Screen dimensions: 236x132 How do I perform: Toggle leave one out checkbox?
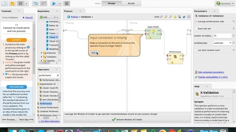tap(196, 29)
